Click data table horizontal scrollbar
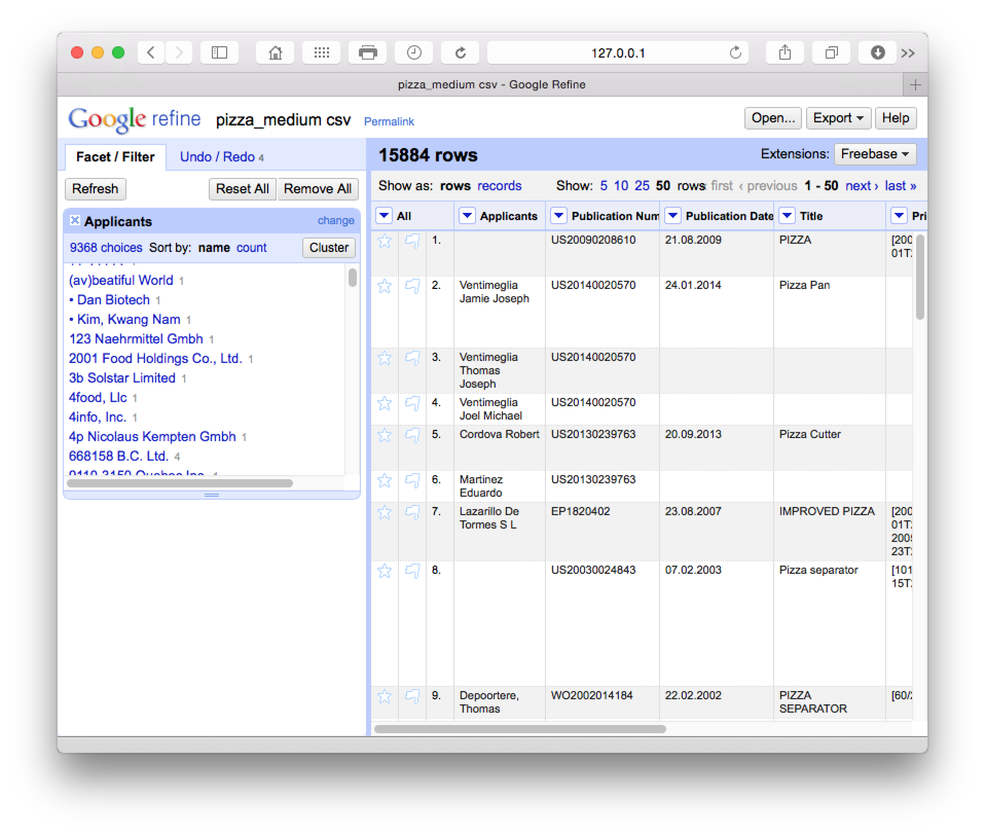Screen dimensions: 985x835 point(520,729)
